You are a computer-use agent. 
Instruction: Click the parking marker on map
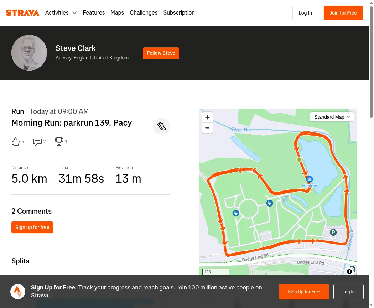(333, 232)
